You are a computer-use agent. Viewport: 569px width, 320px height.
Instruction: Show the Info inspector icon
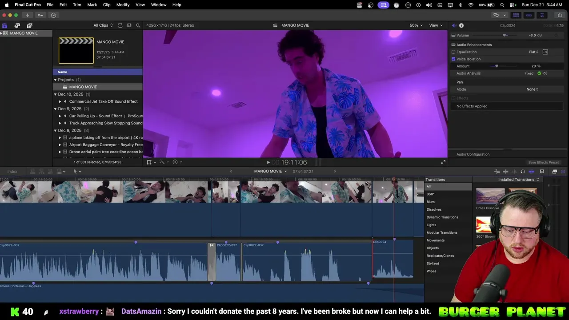click(461, 25)
